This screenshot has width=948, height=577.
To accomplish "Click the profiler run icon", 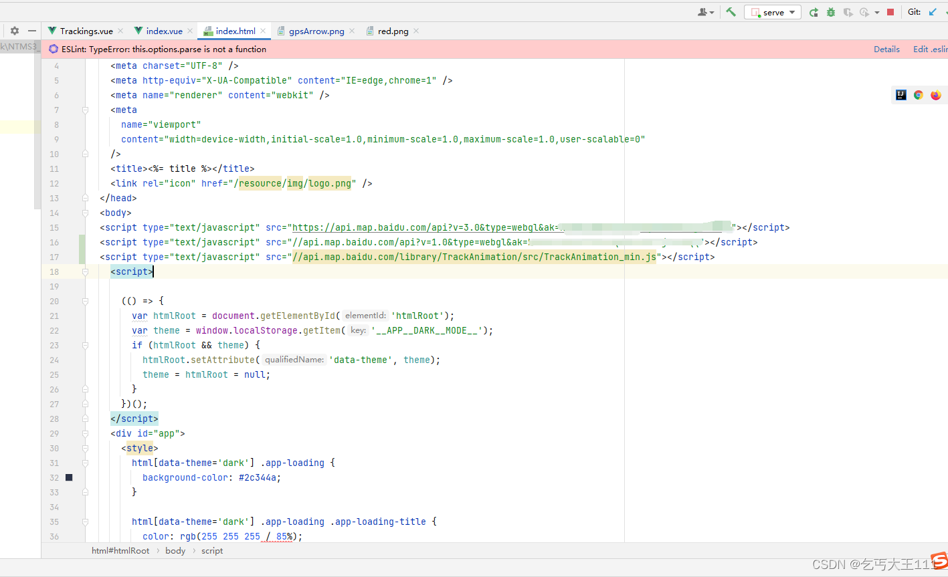I will (x=864, y=12).
